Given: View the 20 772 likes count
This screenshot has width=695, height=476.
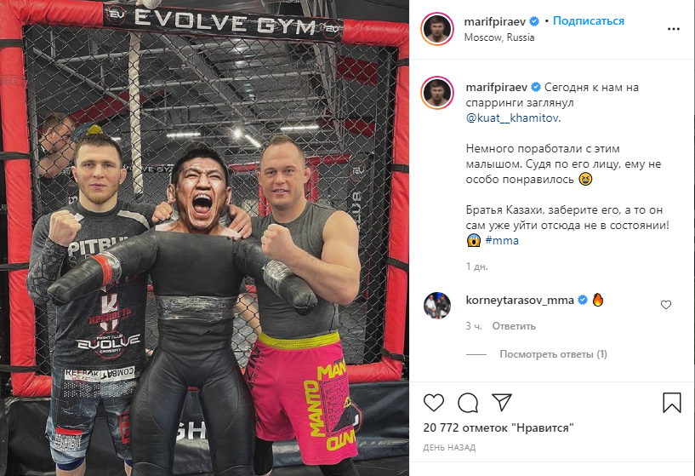Looking at the screenshot, I should tap(498, 427).
